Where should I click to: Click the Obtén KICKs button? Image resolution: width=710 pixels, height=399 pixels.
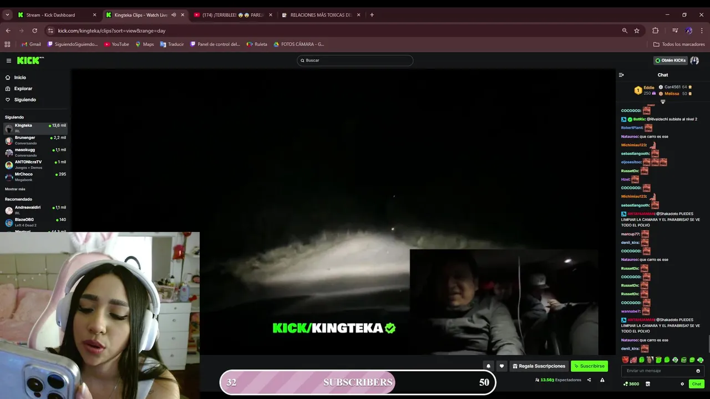pos(671,60)
